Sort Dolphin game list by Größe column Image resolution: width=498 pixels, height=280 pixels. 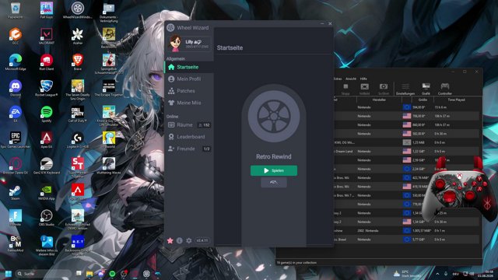point(423,100)
